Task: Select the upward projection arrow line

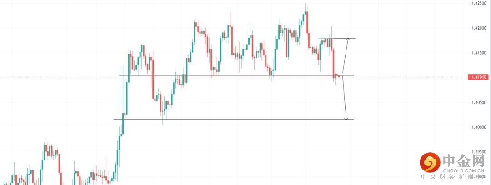Action: (x=345, y=57)
